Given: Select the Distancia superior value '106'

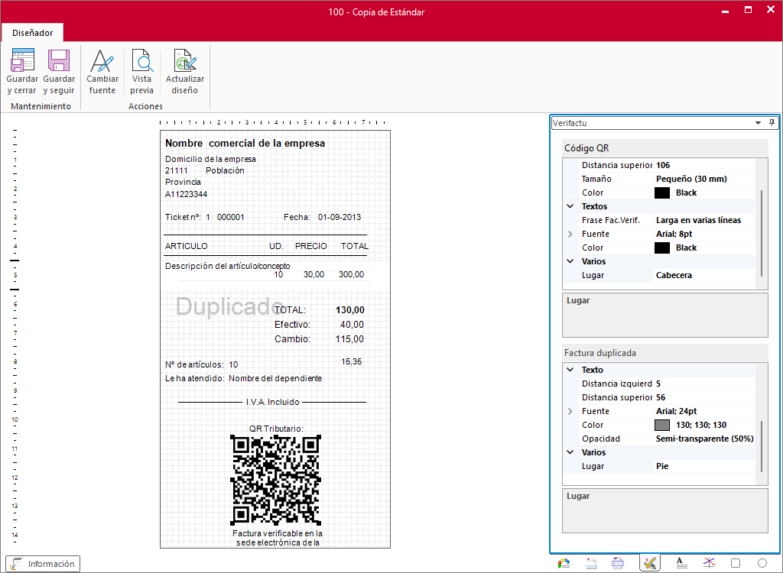Looking at the screenshot, I should 663,165.
